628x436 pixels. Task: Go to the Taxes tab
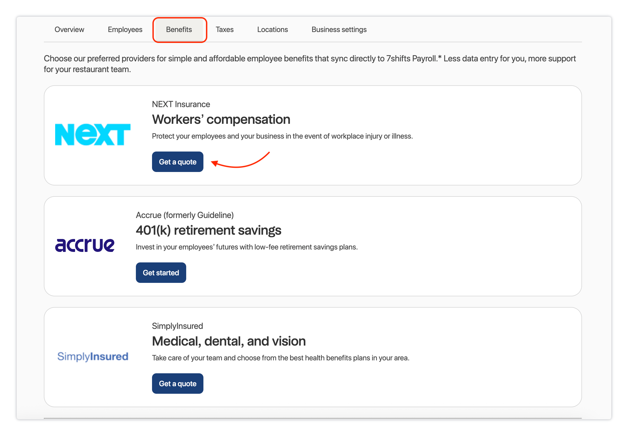pyautogui.click(x=224, y=30)
